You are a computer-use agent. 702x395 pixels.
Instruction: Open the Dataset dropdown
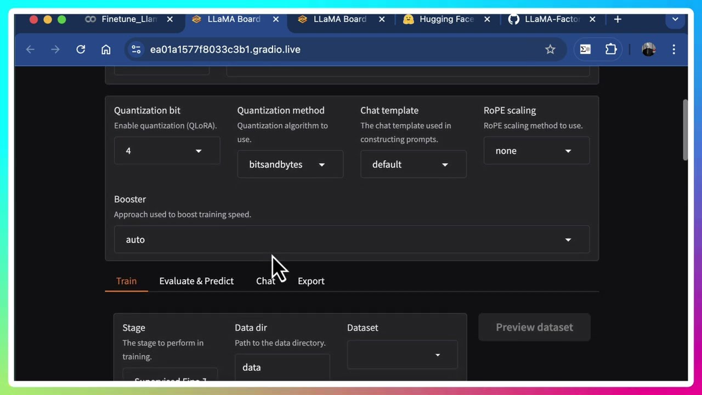tap(403, 355)
